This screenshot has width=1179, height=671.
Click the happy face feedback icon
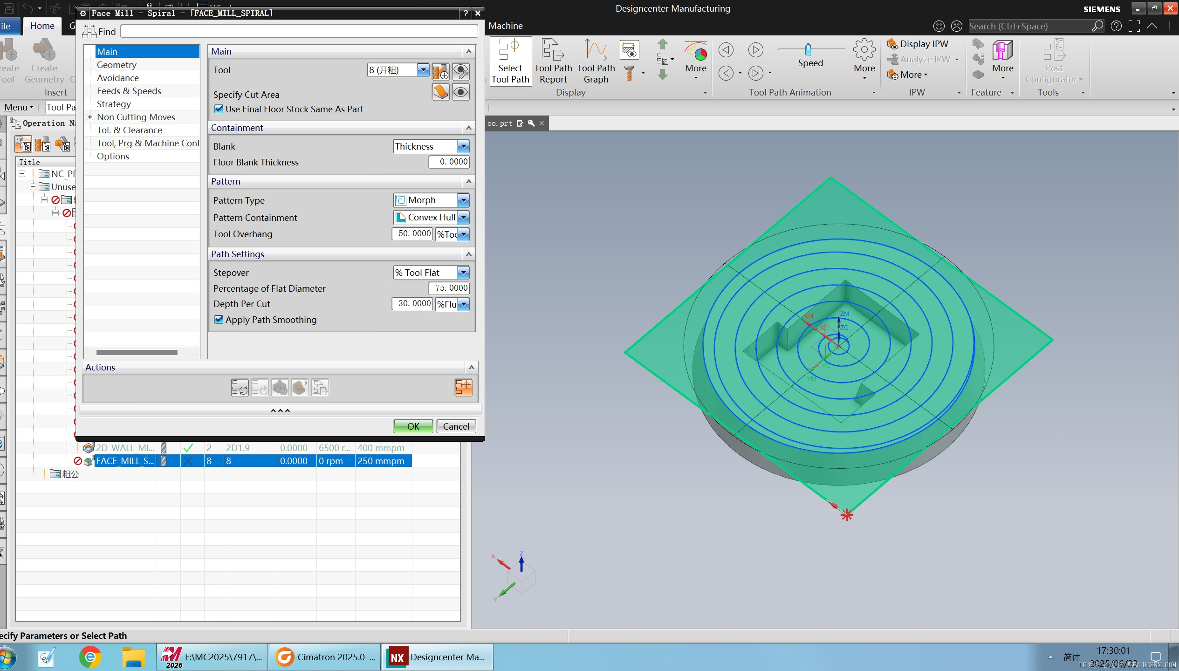939,26
